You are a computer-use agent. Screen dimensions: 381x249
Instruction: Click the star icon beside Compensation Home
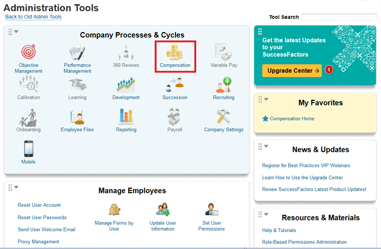pos(265,119)
